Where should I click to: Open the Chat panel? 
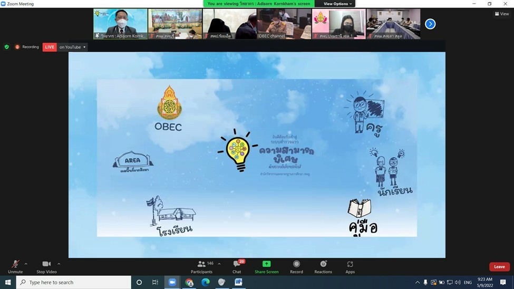point(237,267)
